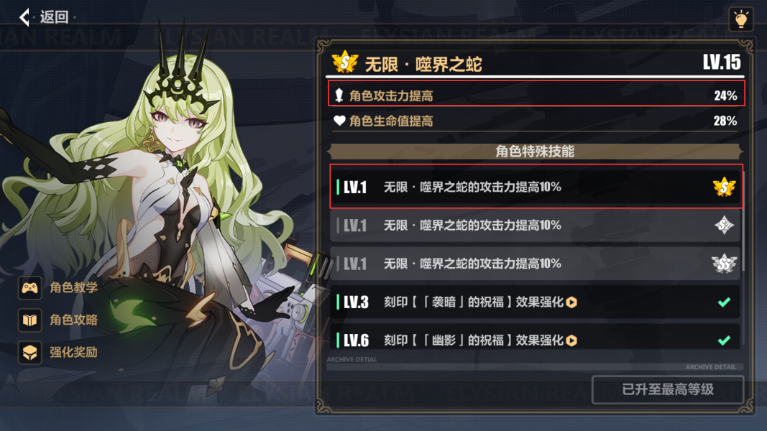Click the gold S-rank star beside character name
Viewport: 767px width, 431px height.
[345, 62]
